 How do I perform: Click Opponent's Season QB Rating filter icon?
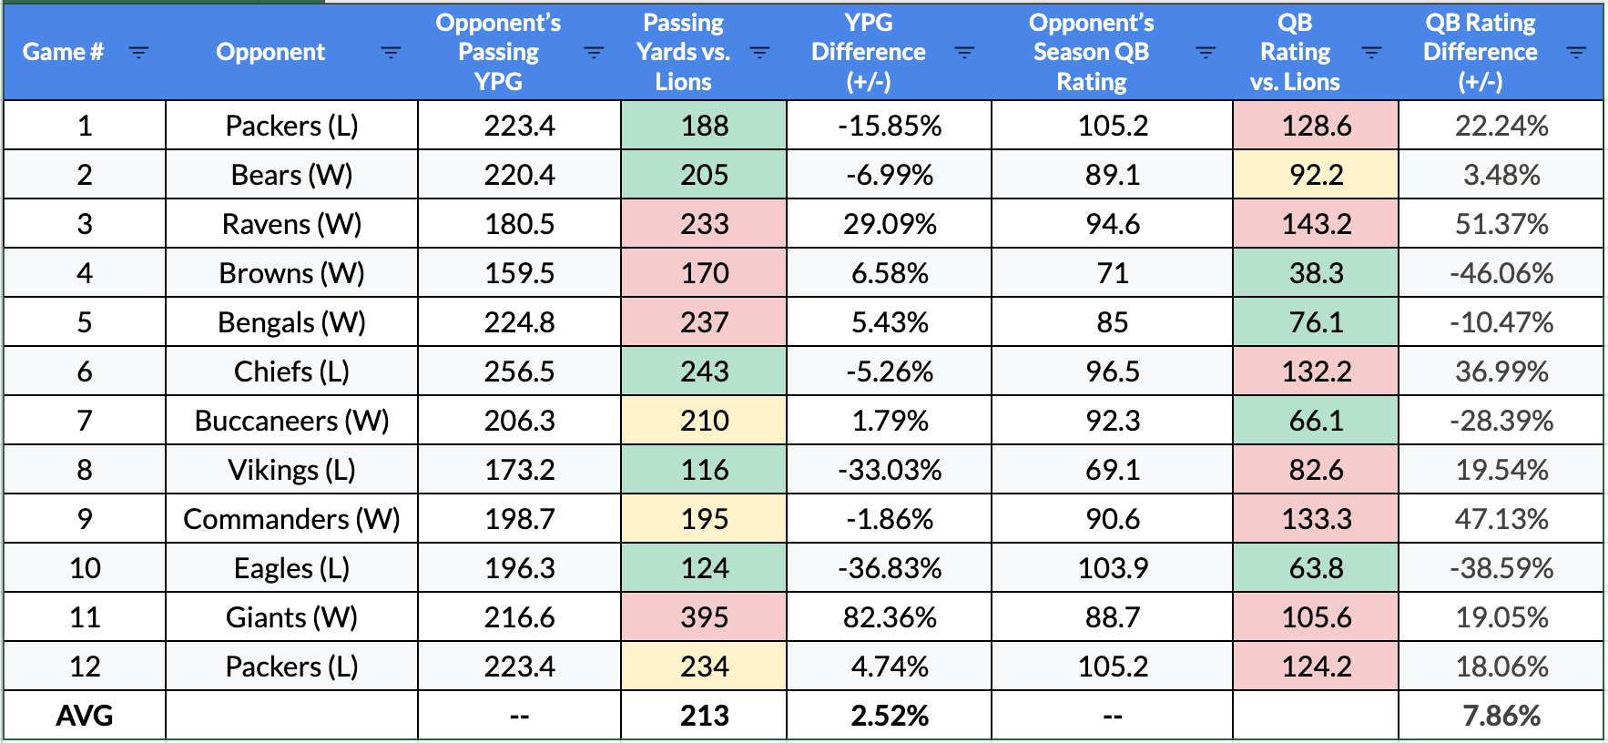point(1206,53)
